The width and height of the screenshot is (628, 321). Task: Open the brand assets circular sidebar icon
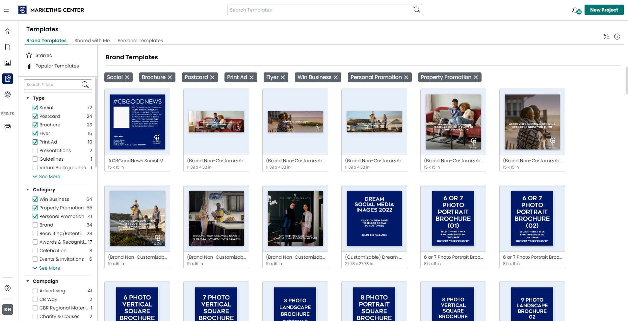point(8,94)
